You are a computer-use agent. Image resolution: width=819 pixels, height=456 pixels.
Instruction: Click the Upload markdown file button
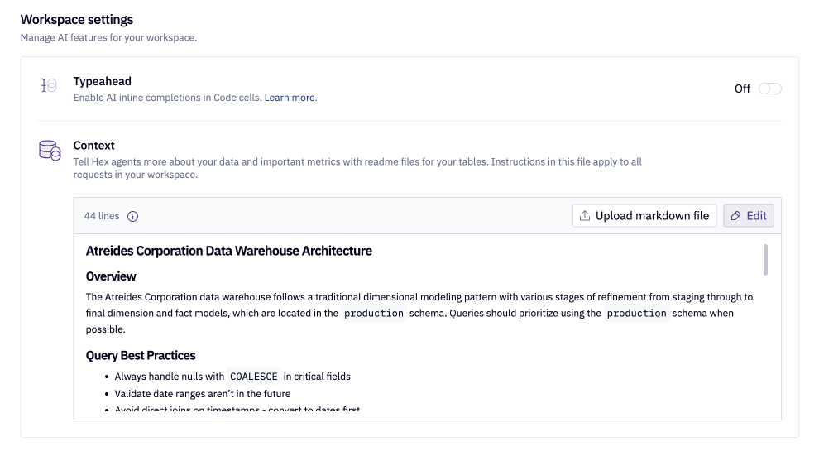click(x=644, y=216)
